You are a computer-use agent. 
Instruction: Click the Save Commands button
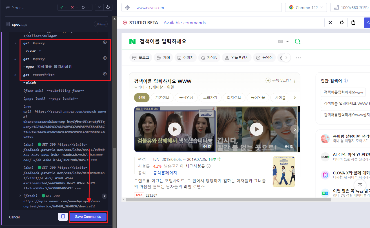point(88,217)
